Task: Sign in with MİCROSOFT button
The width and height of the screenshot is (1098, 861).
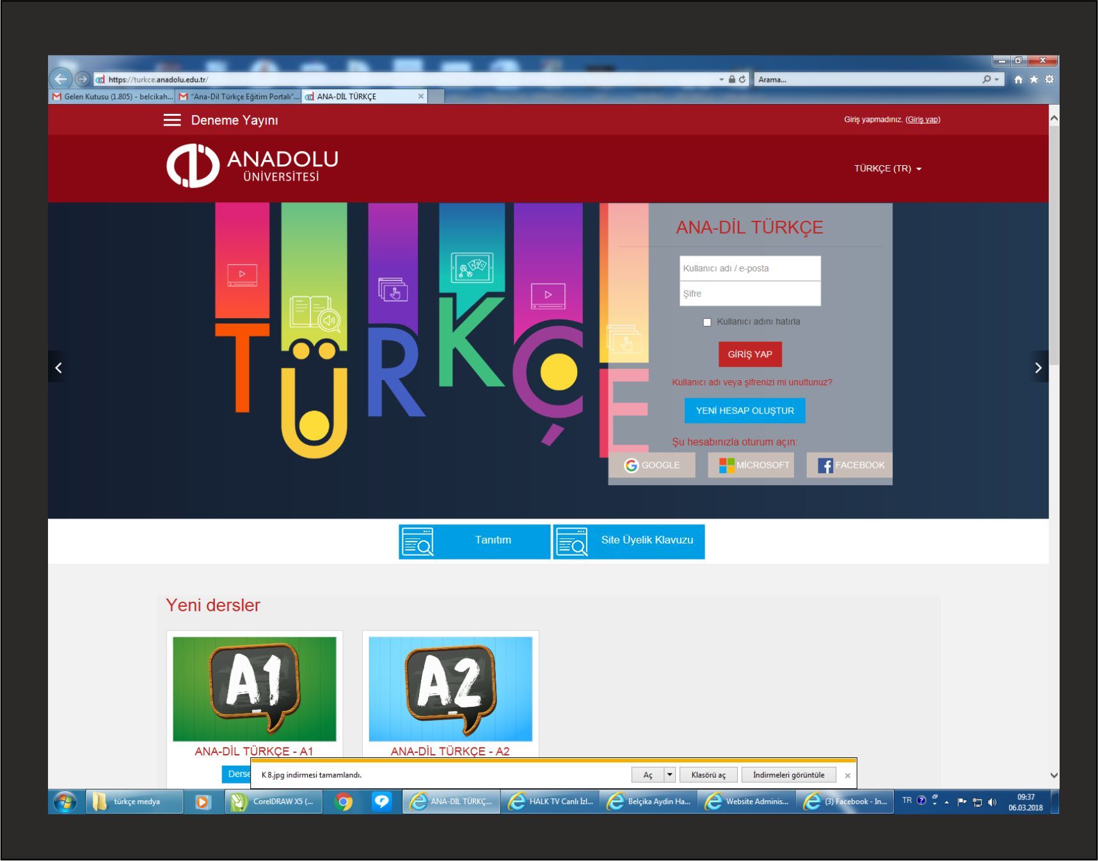Action: click(x=751, y=465)
